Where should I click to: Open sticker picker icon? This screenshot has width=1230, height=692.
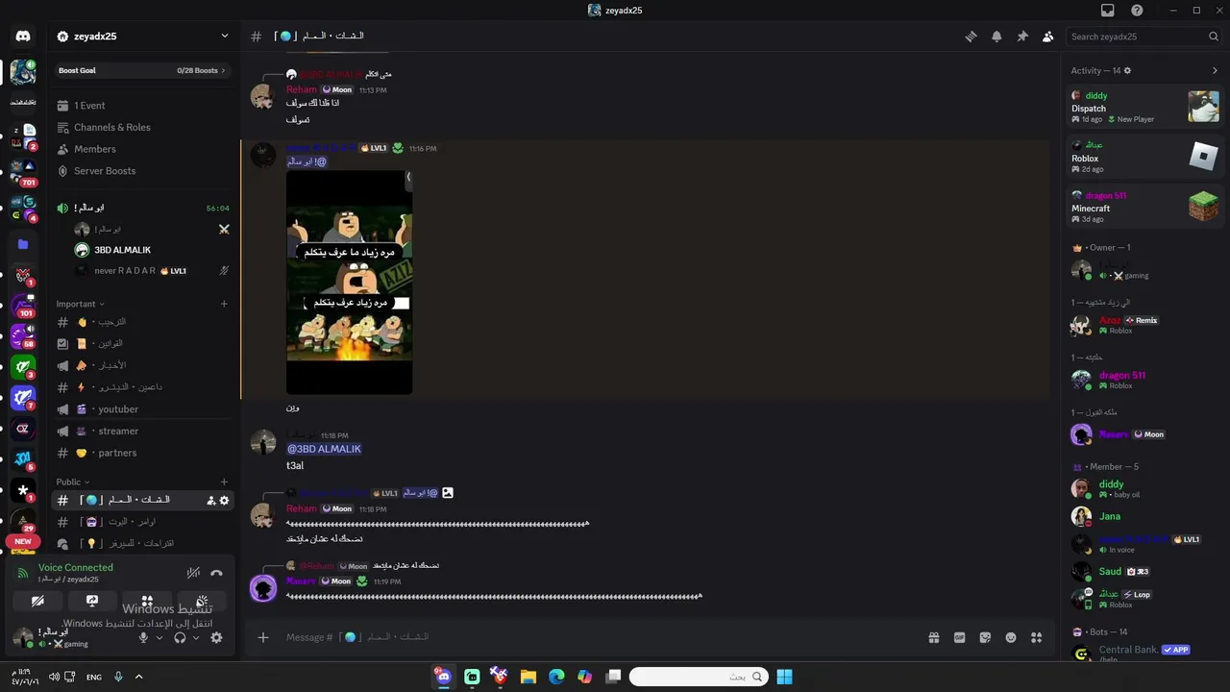pyautogui.click(x=985, y=637)
